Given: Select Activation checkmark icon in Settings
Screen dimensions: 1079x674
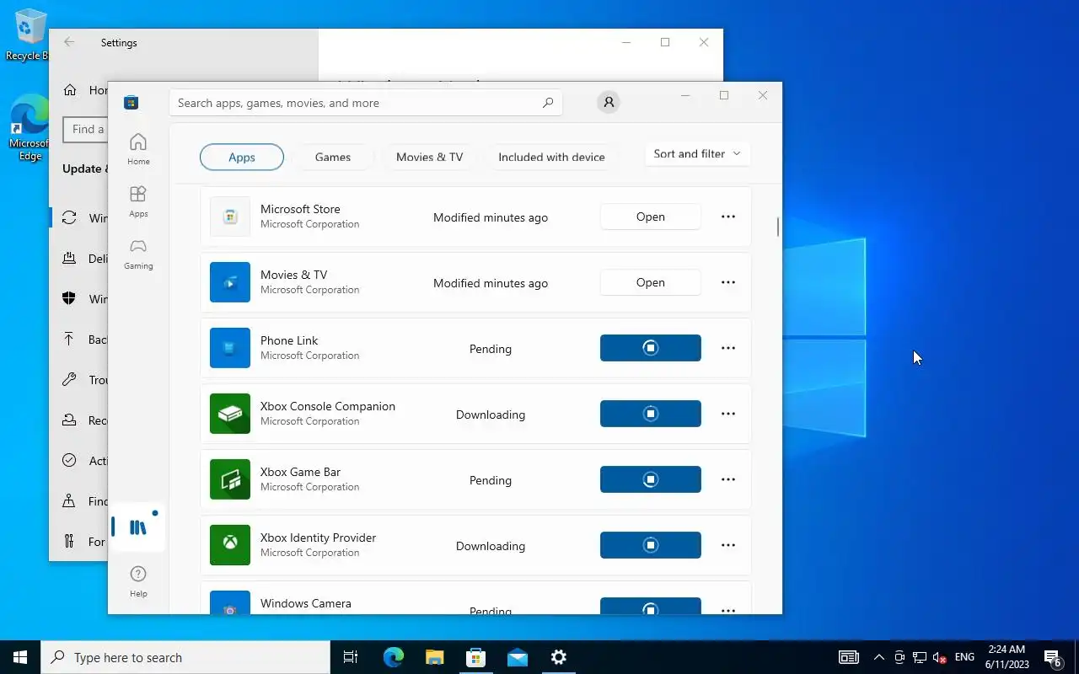Looking at the screenshot, I should (70, 461).
